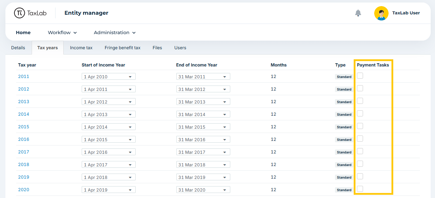Switch to the Fringe benefit tax tab
The image size is (435, 198).
click(x=123, y=47)
